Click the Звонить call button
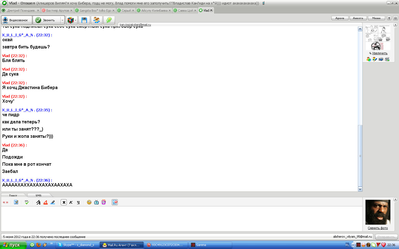The height and width of the screenshot is (249, 399). click(x=47, y=20)
